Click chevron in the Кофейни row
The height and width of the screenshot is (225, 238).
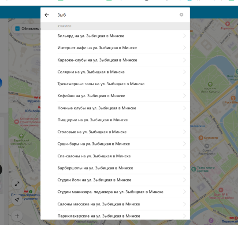coord(184,96)
